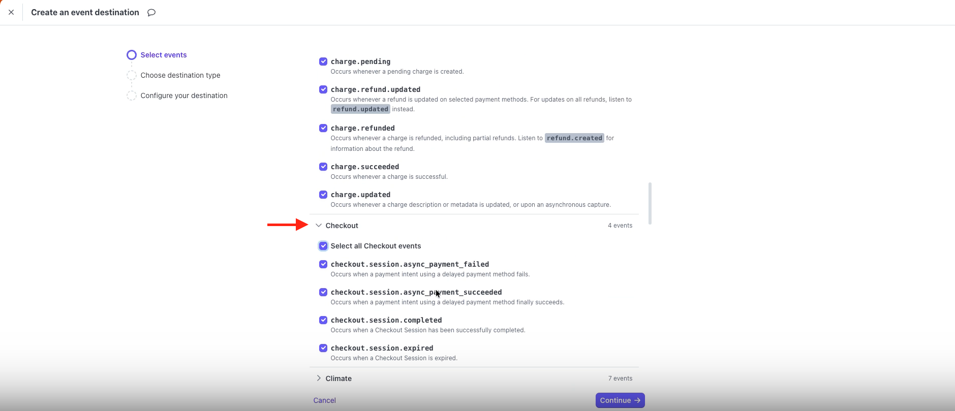The width and height of the screenshot is (955, 411).
Task: Click the events list scrollbar
Action: coord(650,203)
